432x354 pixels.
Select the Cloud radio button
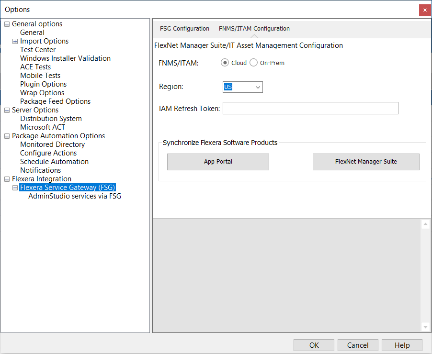coord(225,63)
